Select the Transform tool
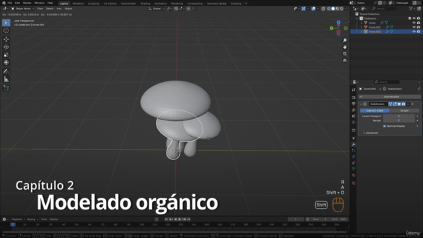This screenshot has height=238, width=423. pyautogui.click(x=6, y=63)
